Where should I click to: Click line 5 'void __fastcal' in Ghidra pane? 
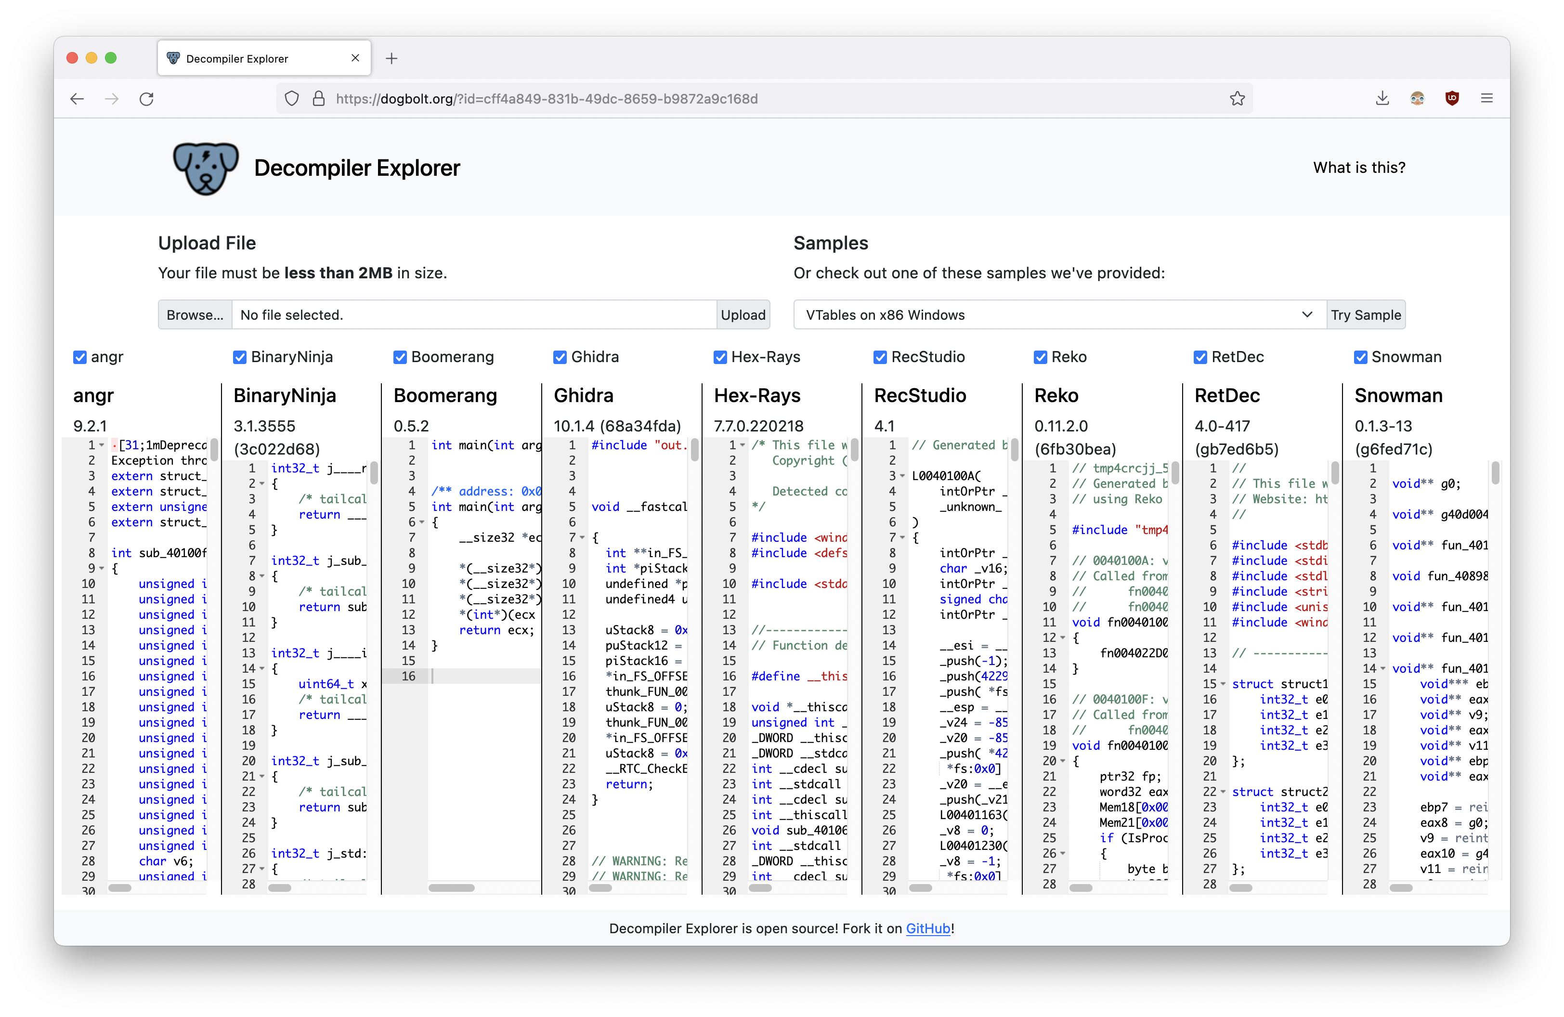[x=639, y=507]
